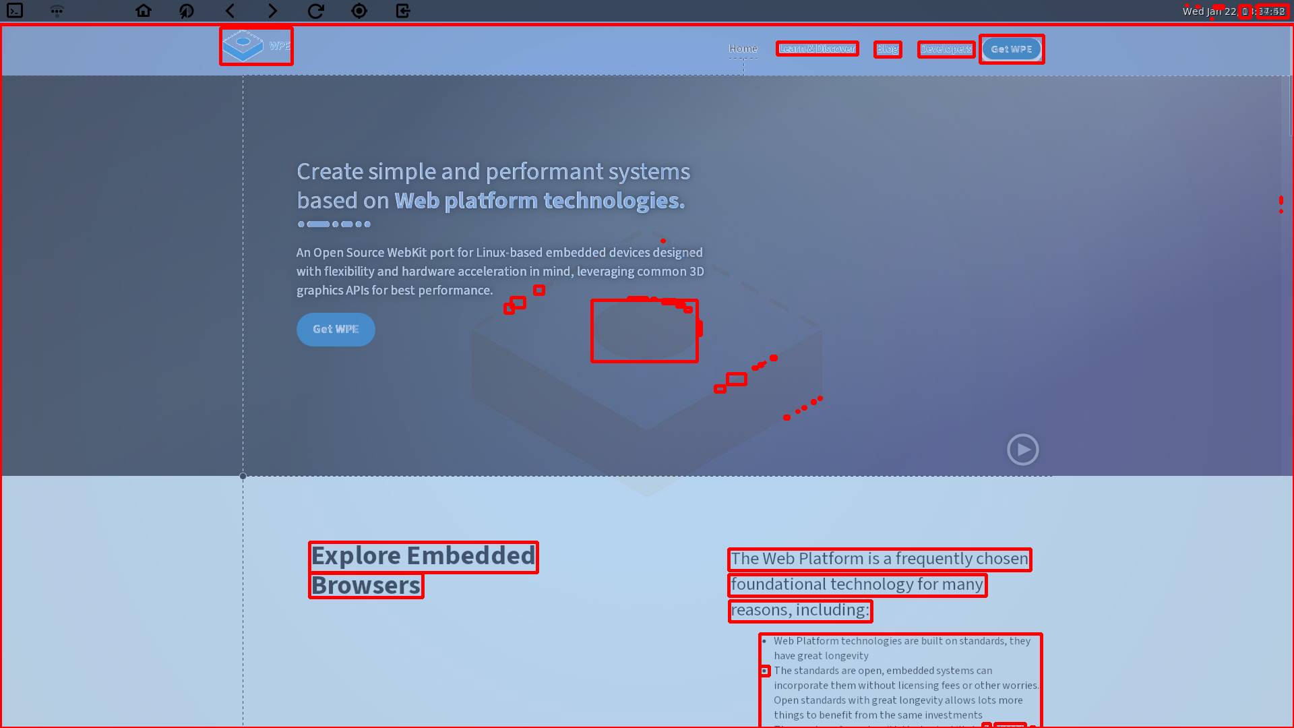The width and height of the screenshot is (1294, 728).
Task: Click the Get WPE button in header
Action: click(x=1012, y=49)
